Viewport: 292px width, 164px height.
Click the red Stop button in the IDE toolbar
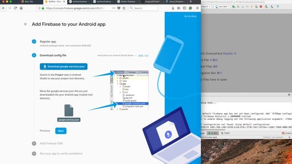click(x=261, y=7)
